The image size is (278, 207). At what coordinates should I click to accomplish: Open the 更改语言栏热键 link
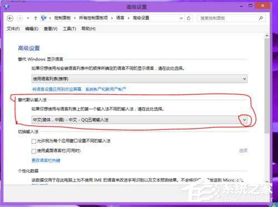coord(46,160)
